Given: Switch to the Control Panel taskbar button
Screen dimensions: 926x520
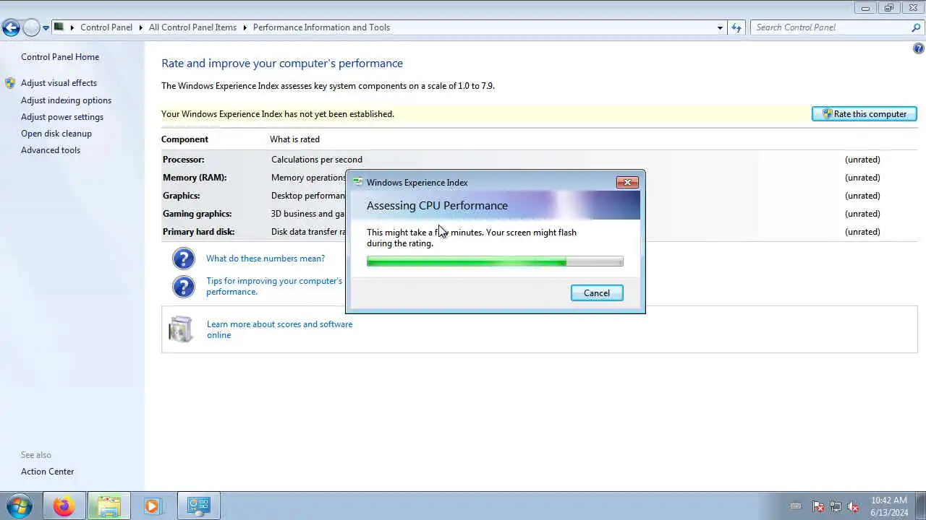Looking at the screenshot, I should 198,506.
